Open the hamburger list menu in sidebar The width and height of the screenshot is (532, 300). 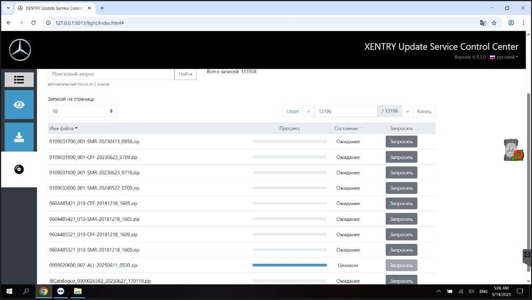coord(19,80)
